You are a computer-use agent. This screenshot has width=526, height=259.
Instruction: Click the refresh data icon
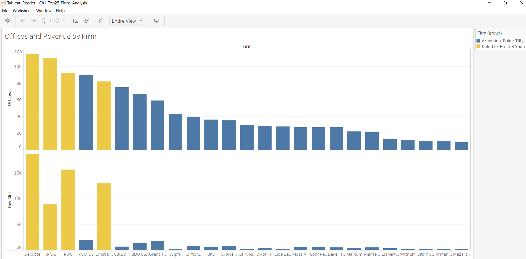click(x=57, y=21)
